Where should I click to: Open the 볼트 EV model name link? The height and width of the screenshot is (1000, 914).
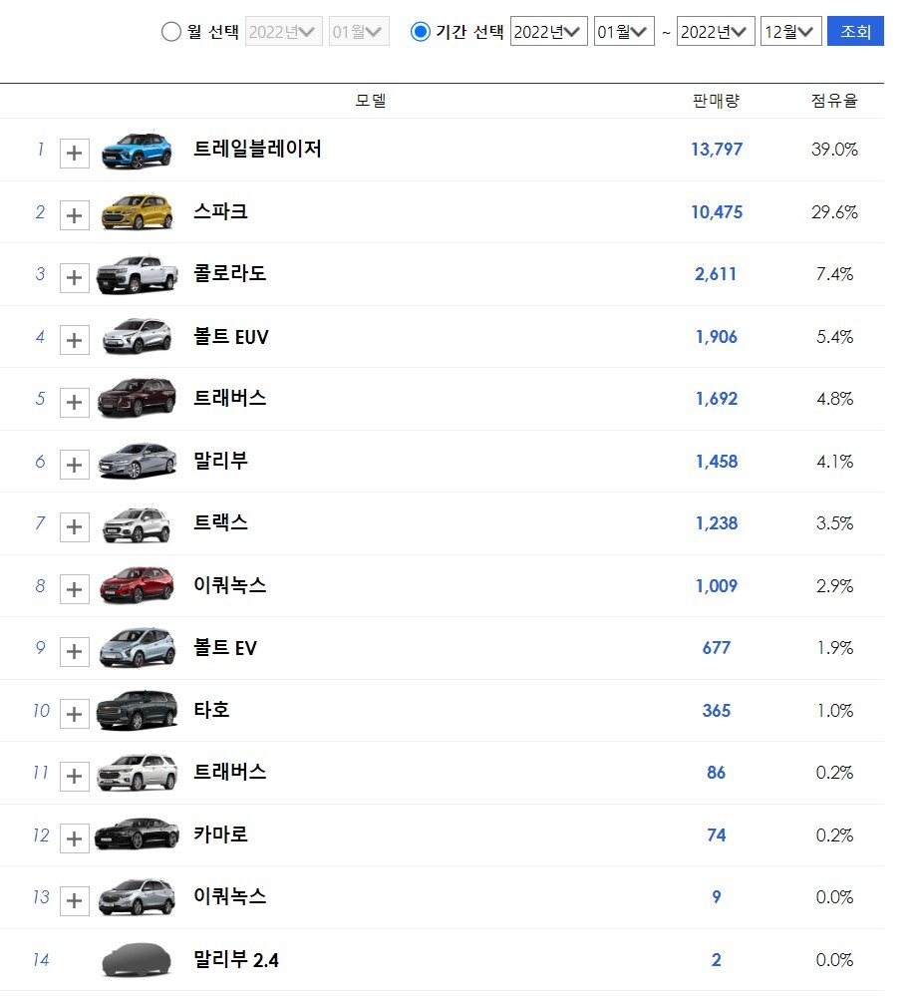click(225, 647)
